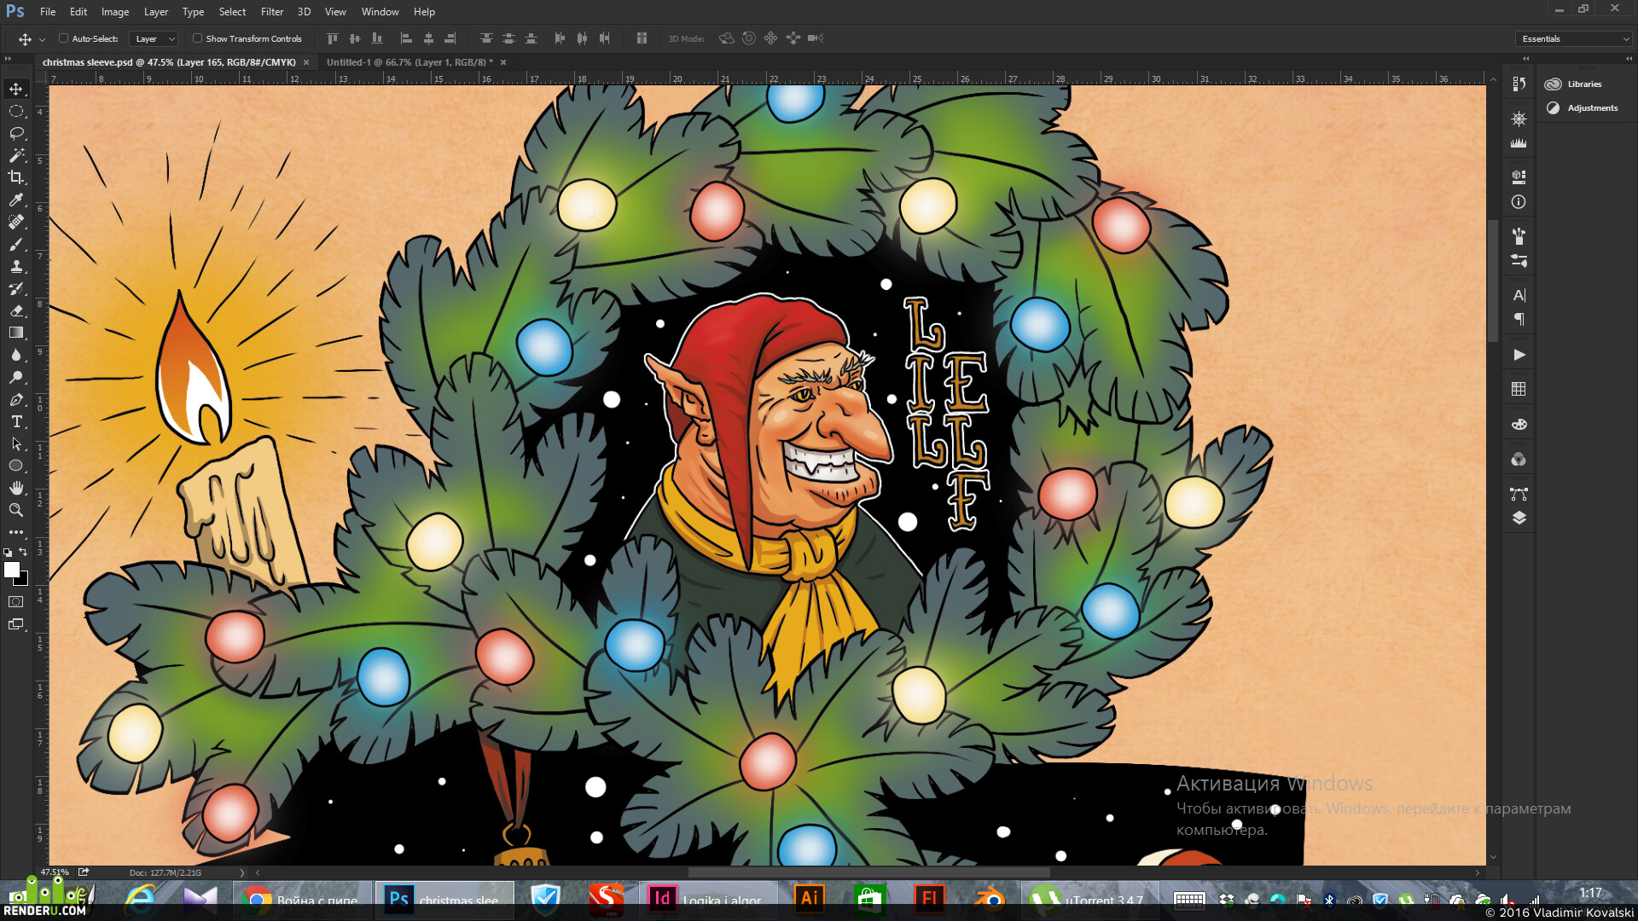Select the Zoom tool
1638x921 pixels.
click(16, 510)
